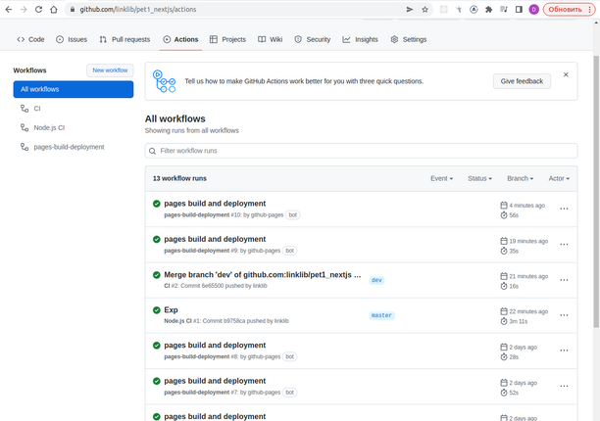Viewport: 600px width, 421px height.
Task: Click the '13 workflow runs' text
Action: coord(179,178)
